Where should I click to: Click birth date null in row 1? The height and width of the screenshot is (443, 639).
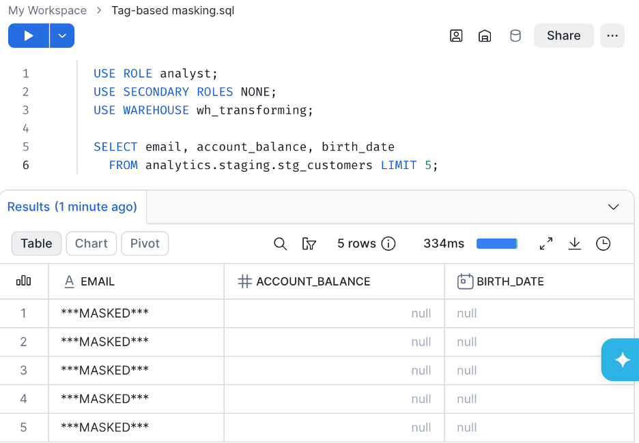(539, 314)
